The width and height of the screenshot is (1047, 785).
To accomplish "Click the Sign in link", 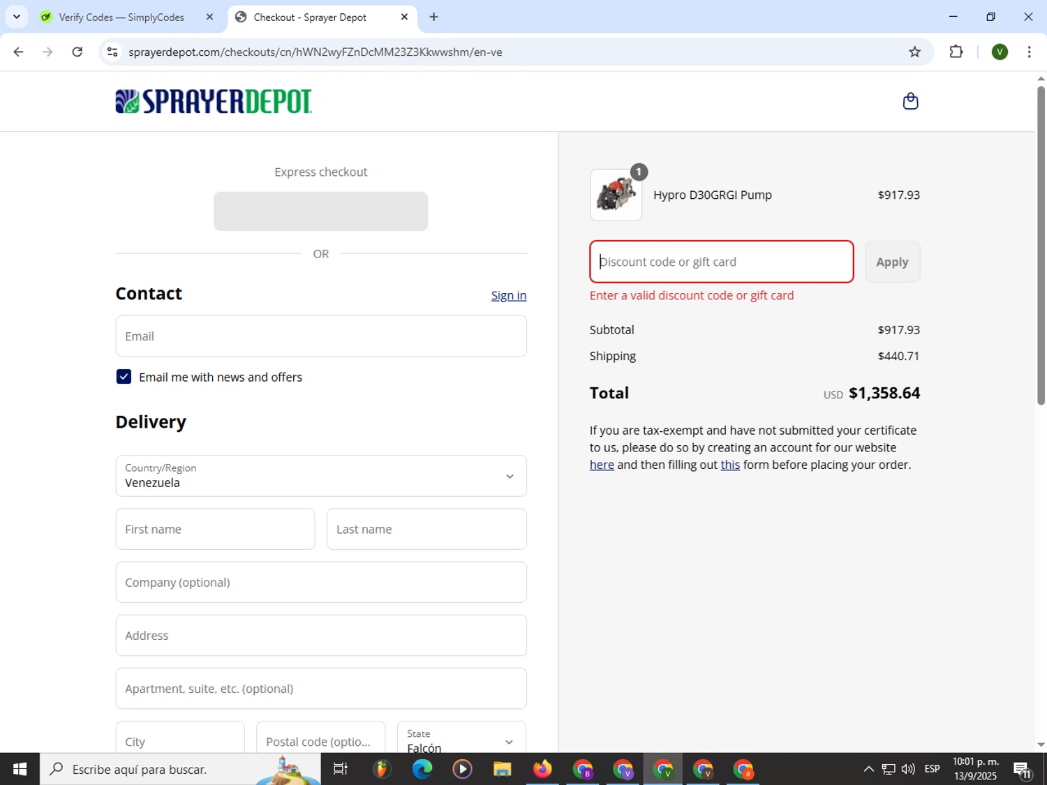I will 509,295.
